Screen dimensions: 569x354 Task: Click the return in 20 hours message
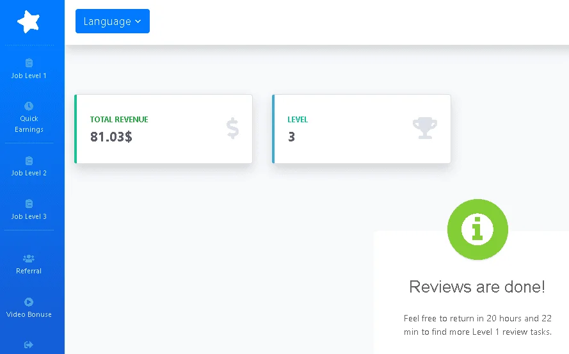(x=477, y=325)
